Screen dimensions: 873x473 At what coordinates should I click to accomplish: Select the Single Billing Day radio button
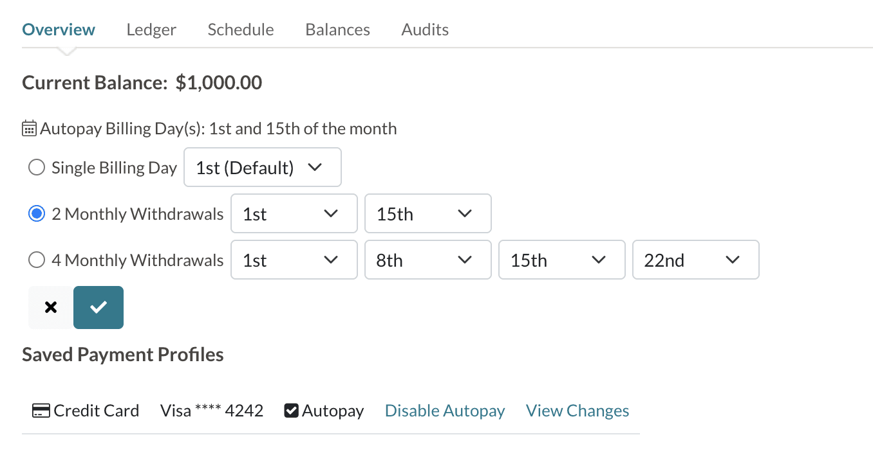[37, 168]
